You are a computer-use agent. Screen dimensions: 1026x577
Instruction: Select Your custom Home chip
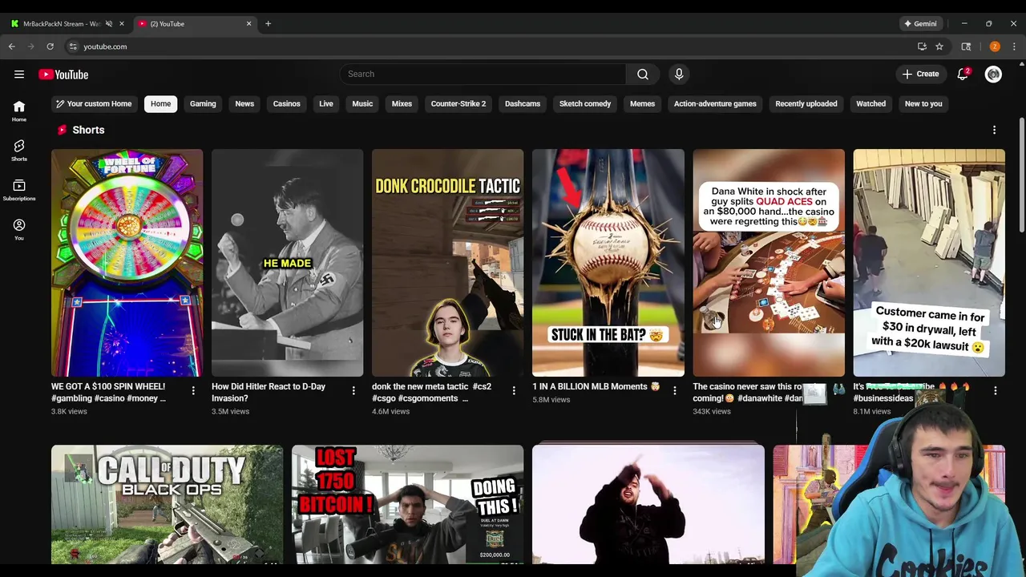click(93, 103)
